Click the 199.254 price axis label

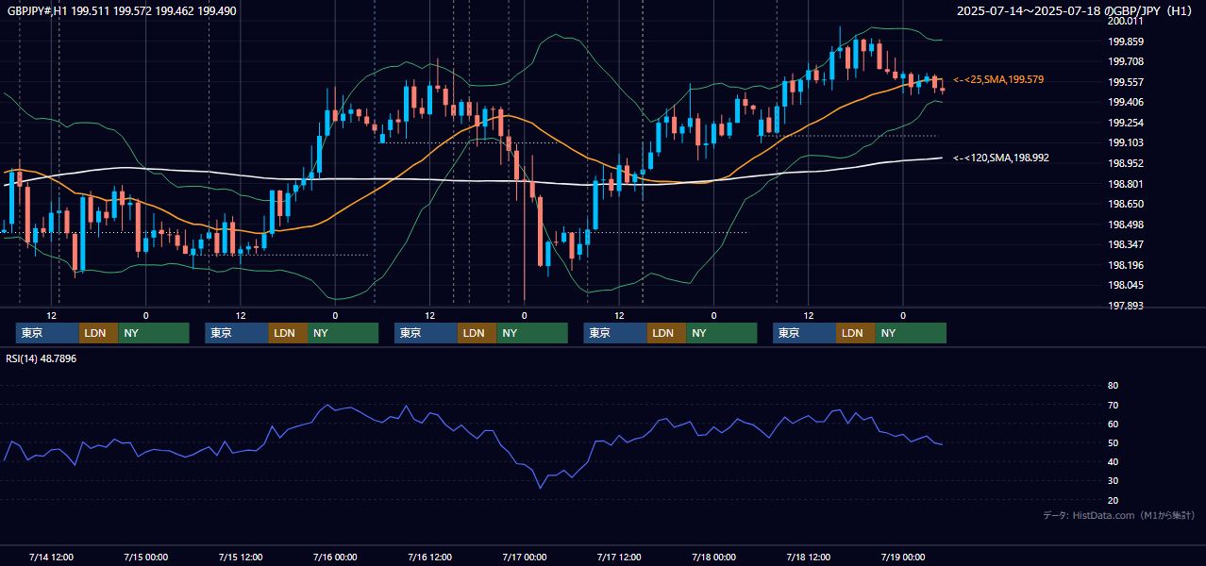pyautogui.click(x=1126, y=123)
